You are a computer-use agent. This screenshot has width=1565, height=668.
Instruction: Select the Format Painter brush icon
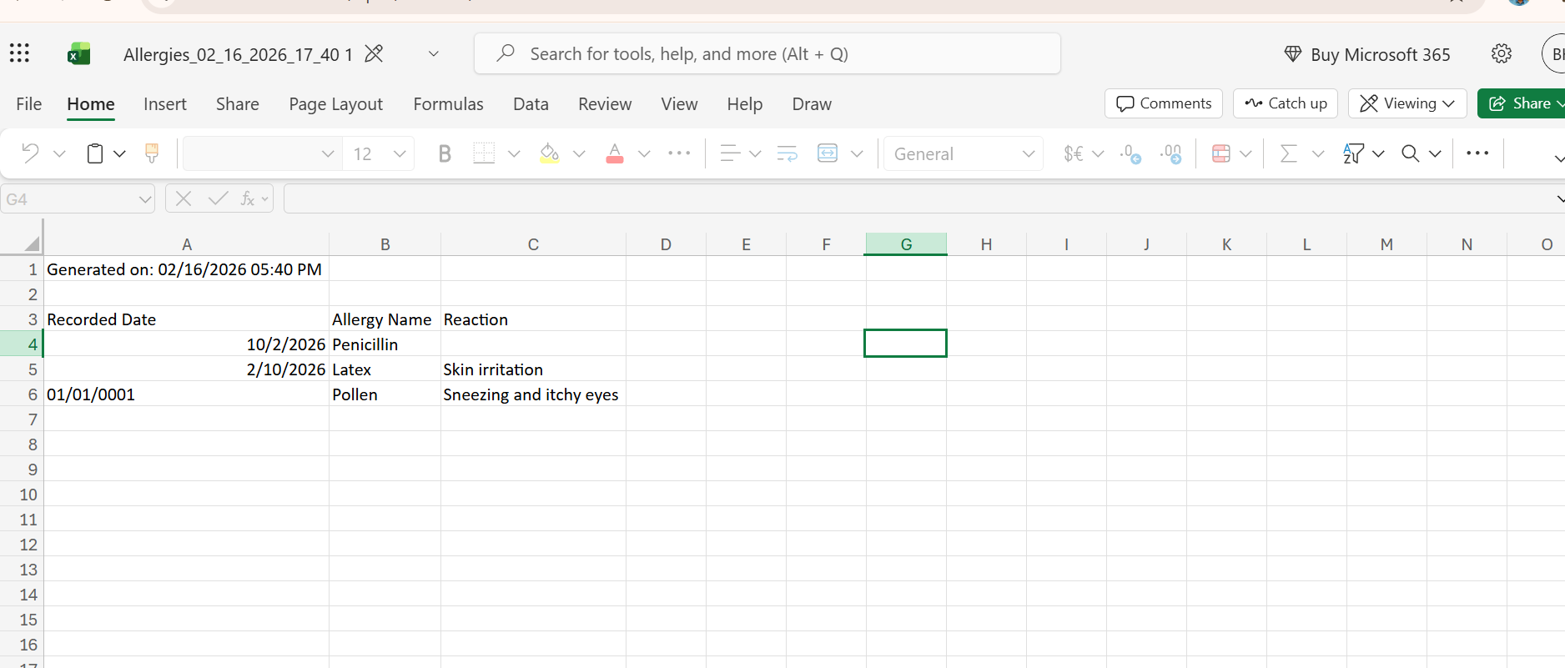click(152, 153)
